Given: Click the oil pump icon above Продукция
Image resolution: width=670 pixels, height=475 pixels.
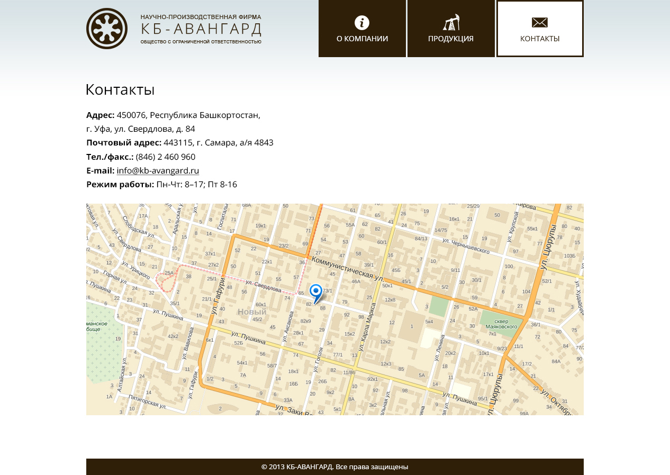Looking at the screenshot, I should tap(451, 22).
